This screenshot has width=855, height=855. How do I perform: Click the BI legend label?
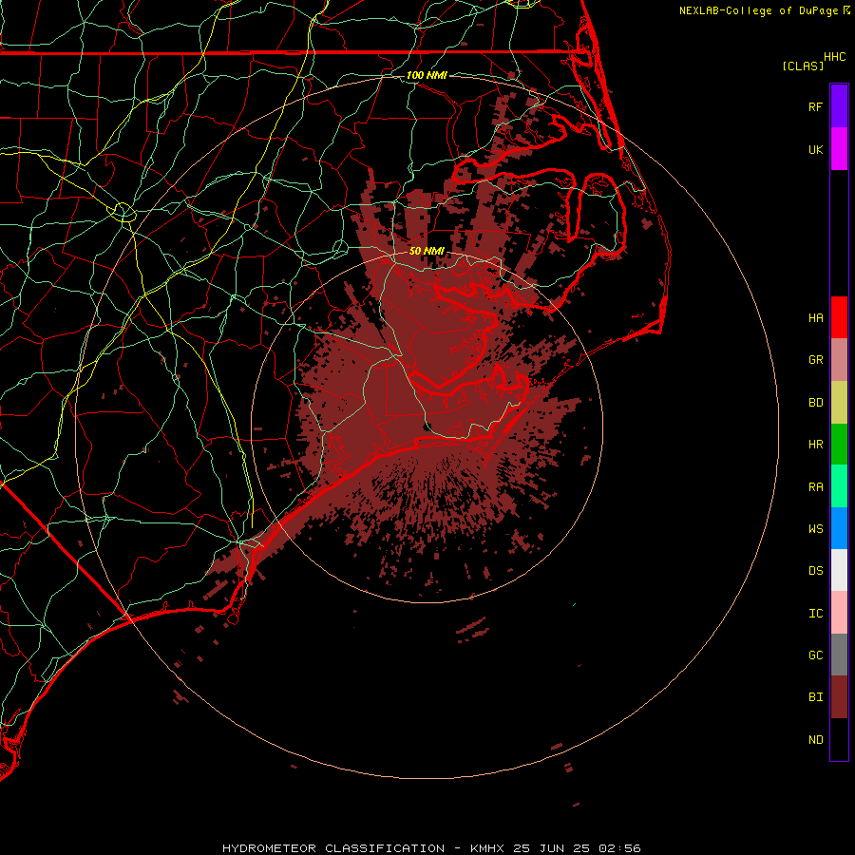point(815,697)
